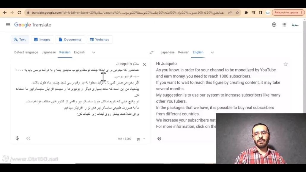The image size is (306, 172).
Task: Open the Settings gear icon
Action: [274, 25]
